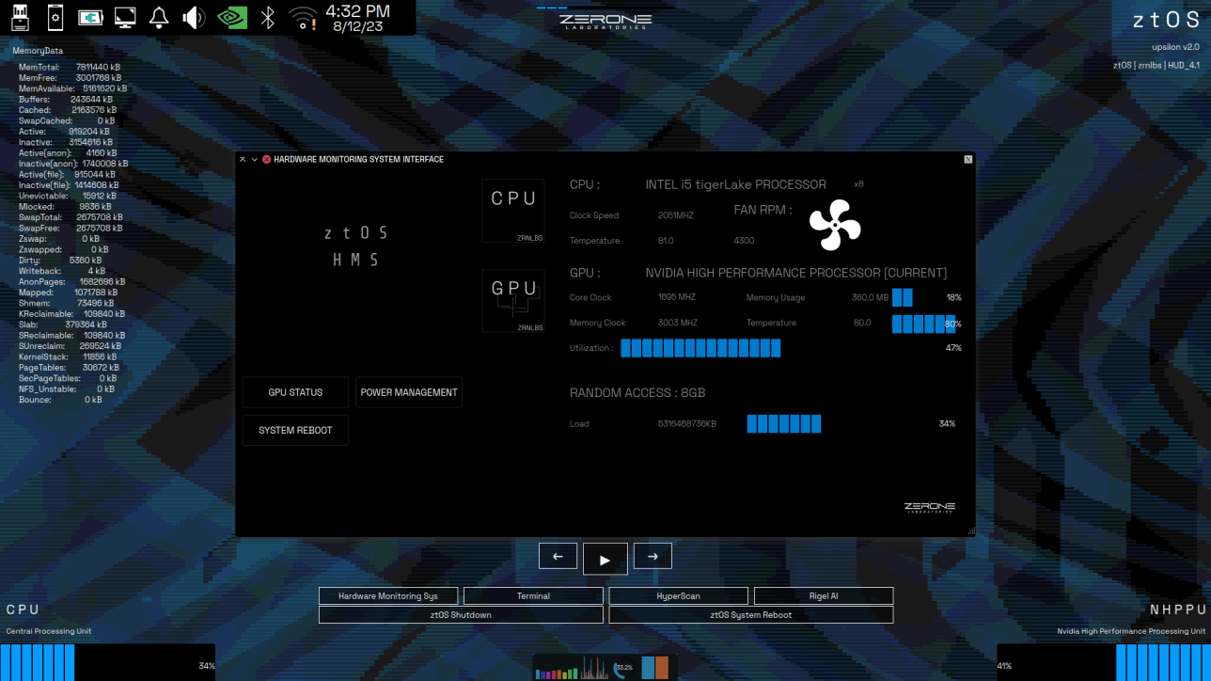
Task: Click the SYSTEM REBOOT button
Action: pos(295,430)
